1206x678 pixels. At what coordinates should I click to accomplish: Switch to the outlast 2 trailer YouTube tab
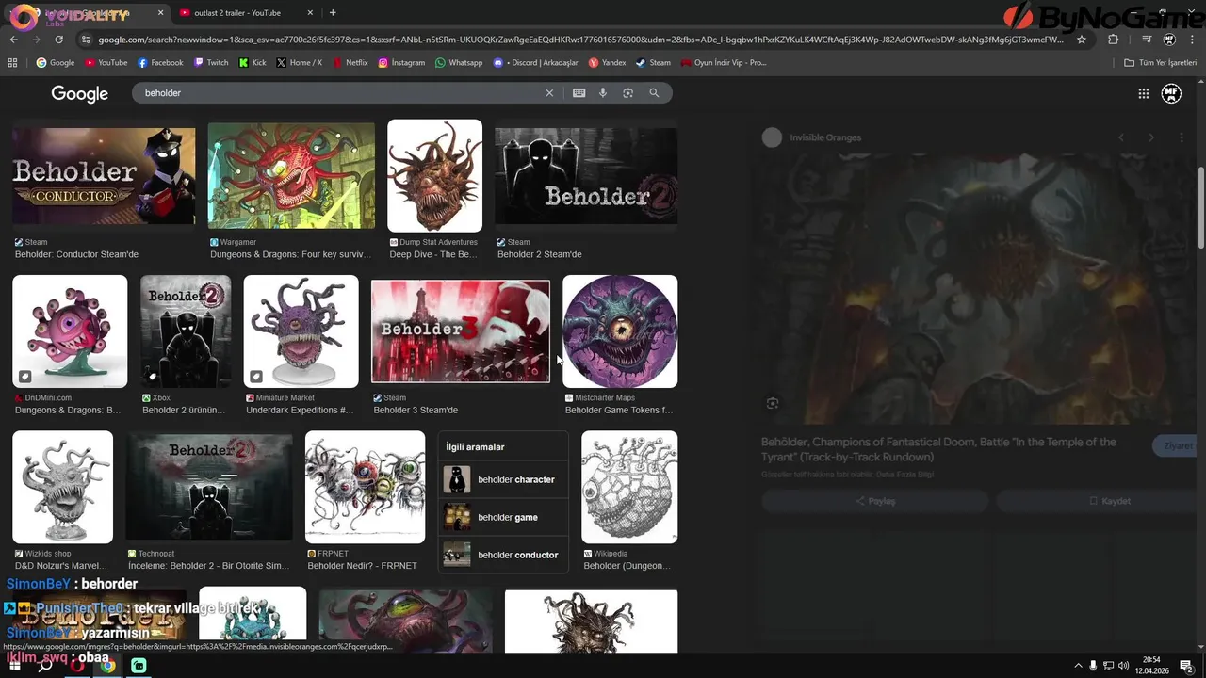coord(237,12)
